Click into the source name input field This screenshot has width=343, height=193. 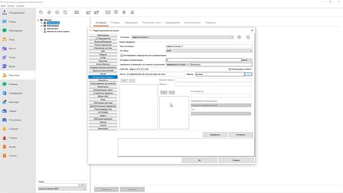[x=209, y=46]
